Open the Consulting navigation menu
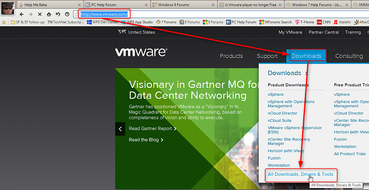 click(x=349, y=56)
